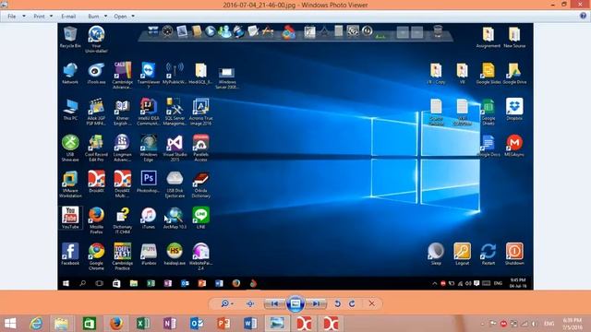591x332 pixels.
Task: Open the Print menu
Action: point(39,17)
